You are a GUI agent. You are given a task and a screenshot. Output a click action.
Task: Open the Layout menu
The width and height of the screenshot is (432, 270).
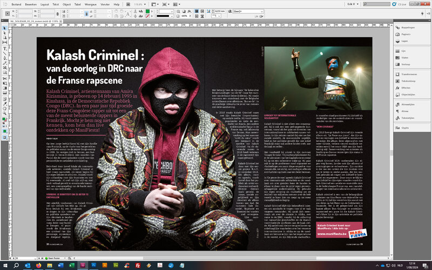[45, 4]
